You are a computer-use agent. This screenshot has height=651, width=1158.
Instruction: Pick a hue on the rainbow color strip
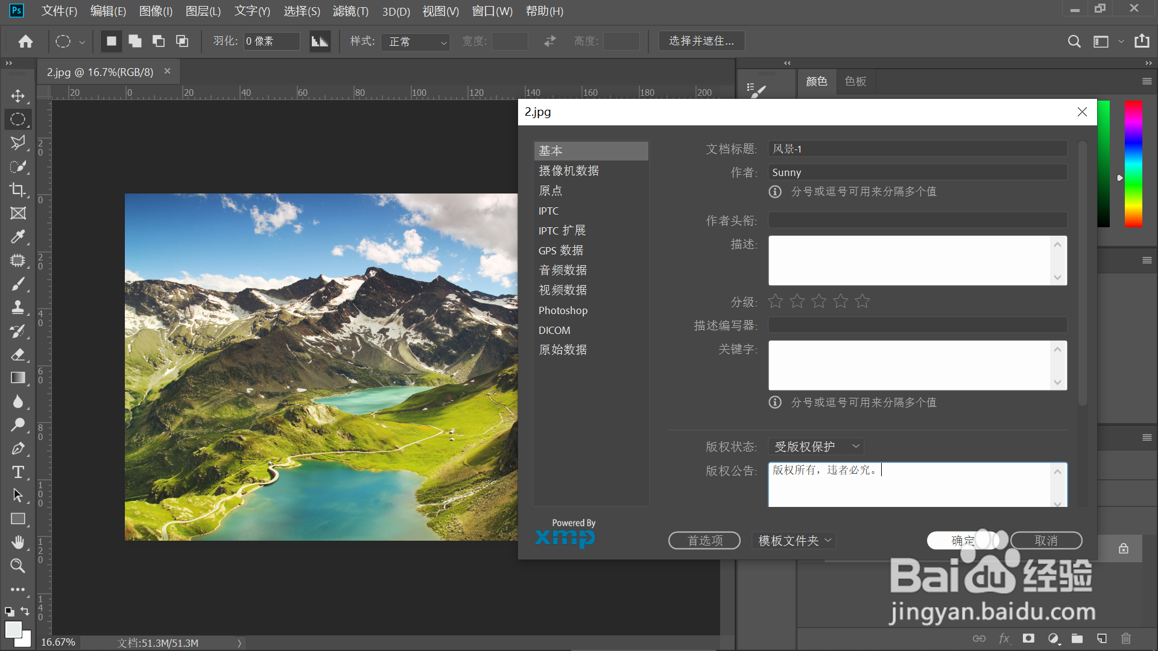(1133, 163)
